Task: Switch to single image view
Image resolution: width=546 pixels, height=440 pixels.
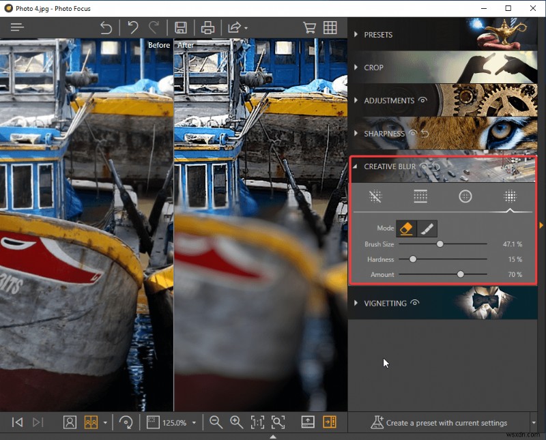Action: (x=70, y=422)
